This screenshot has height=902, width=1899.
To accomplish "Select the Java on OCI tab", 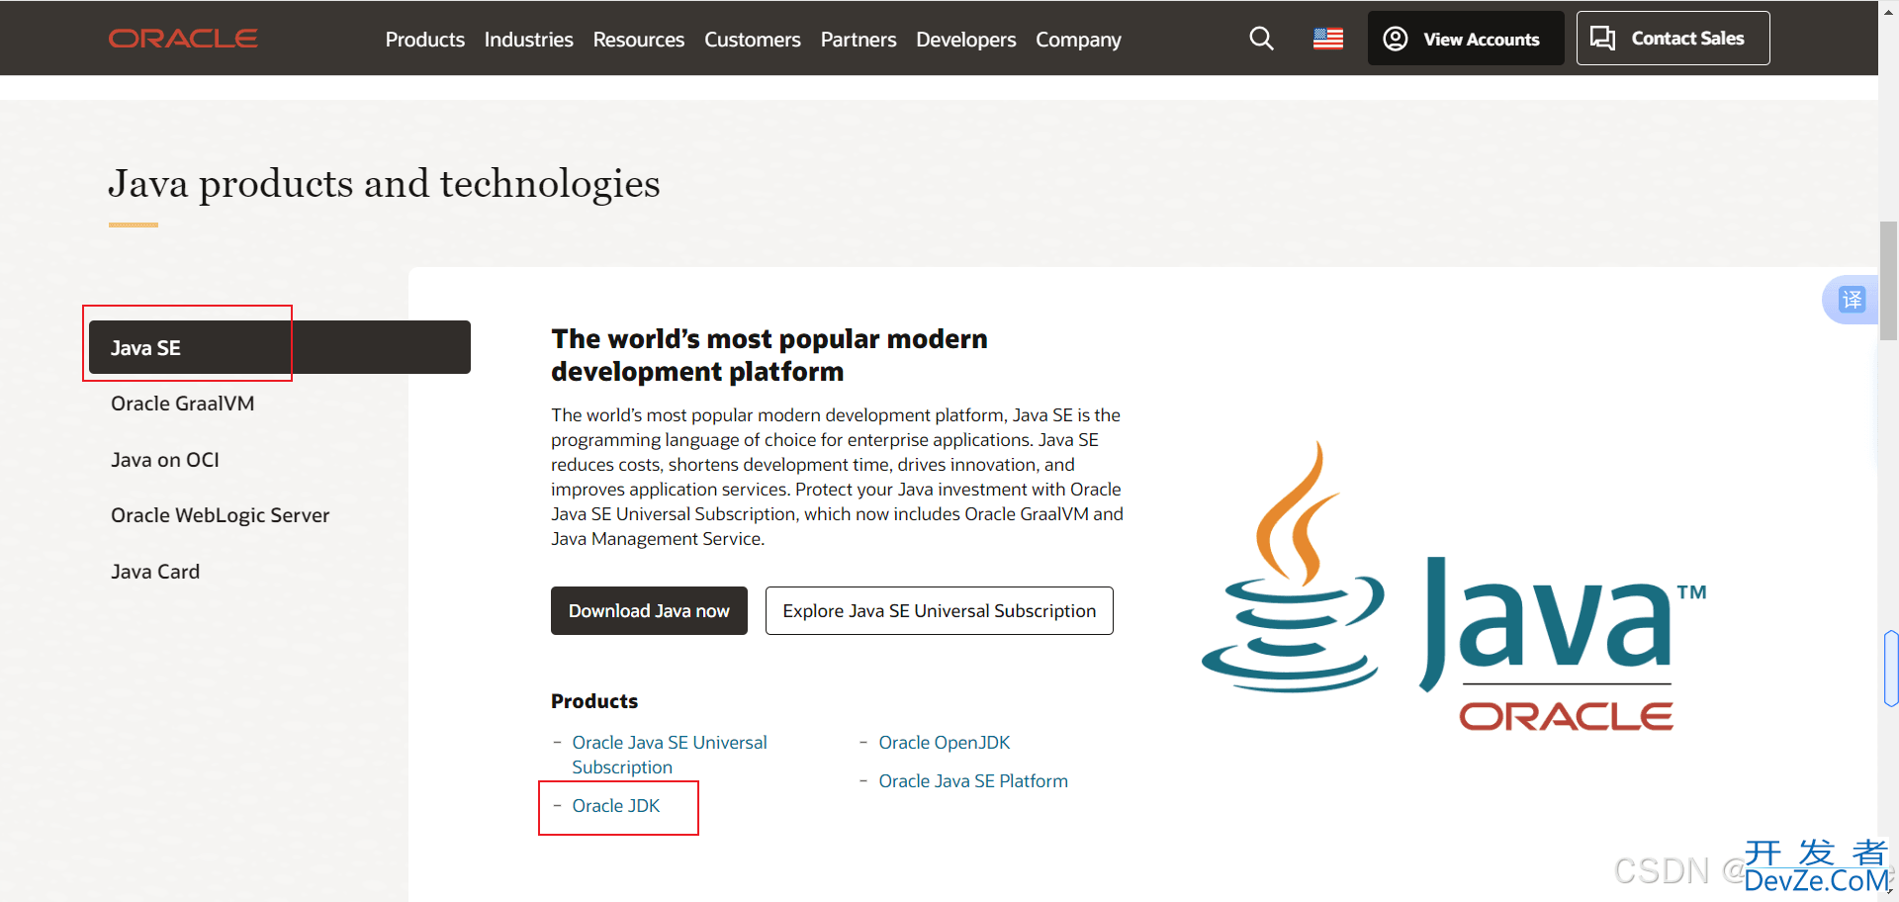I will click(165, 460).
